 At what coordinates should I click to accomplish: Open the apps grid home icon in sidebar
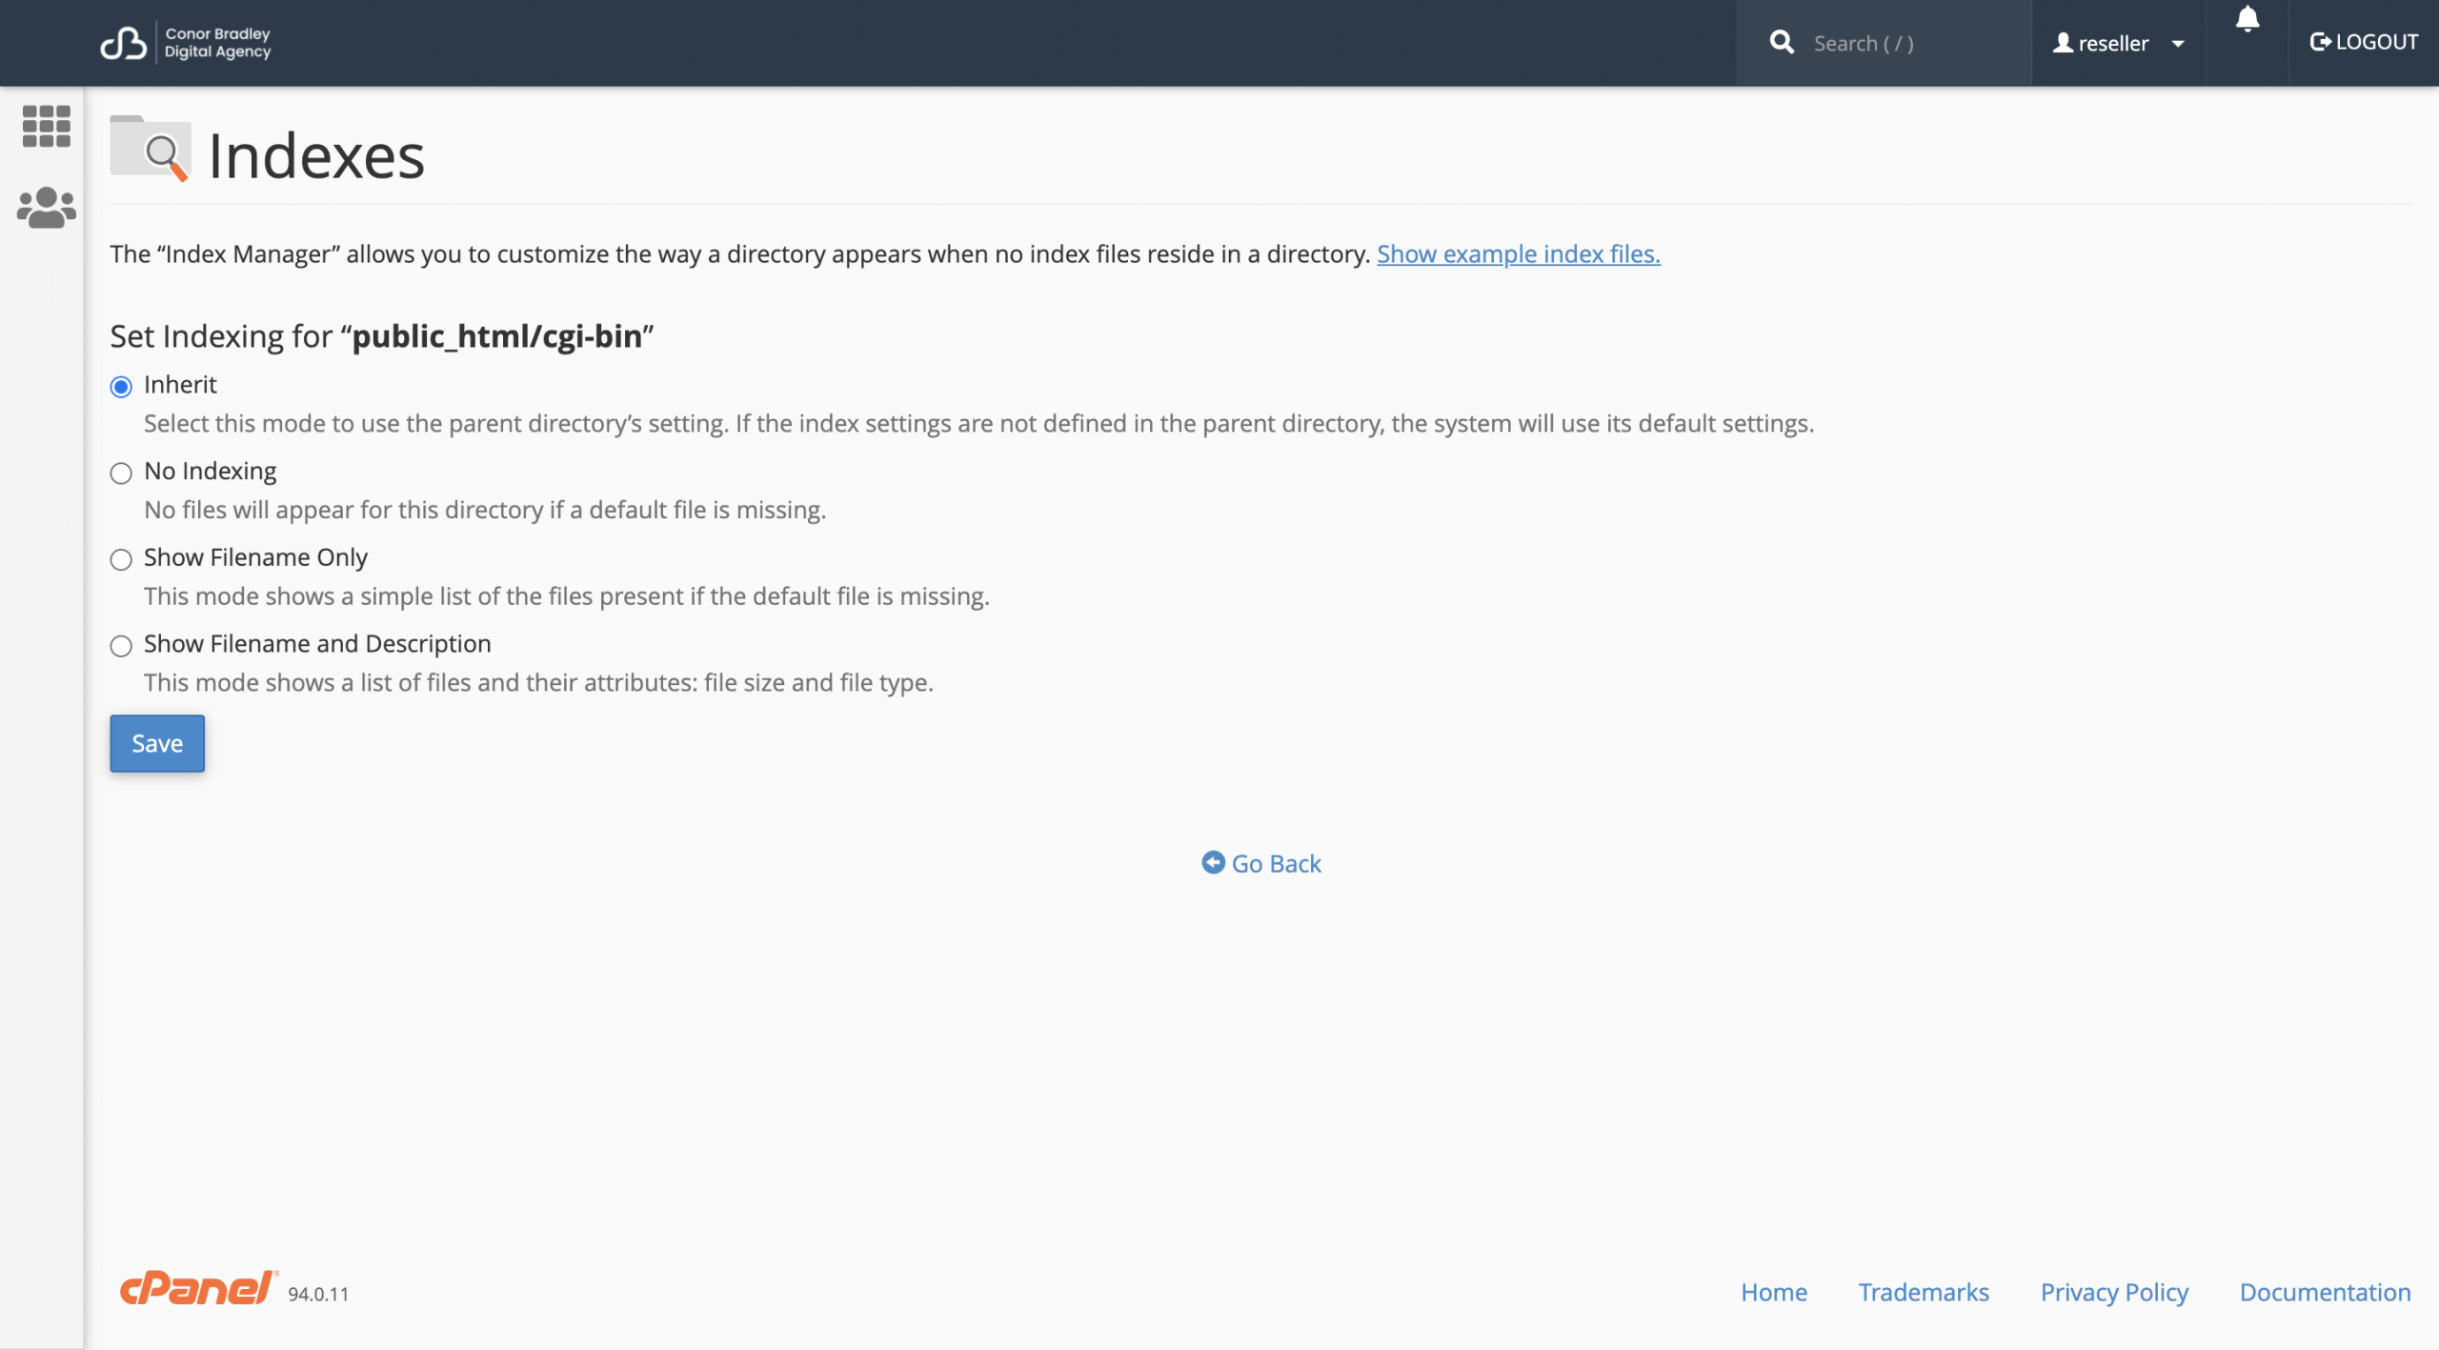[46, 126]
